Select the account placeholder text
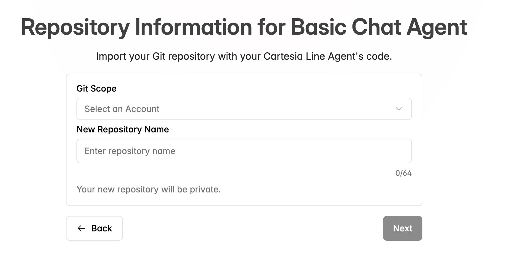The width and height of the screenshot is (505, 271). point(122,109)
